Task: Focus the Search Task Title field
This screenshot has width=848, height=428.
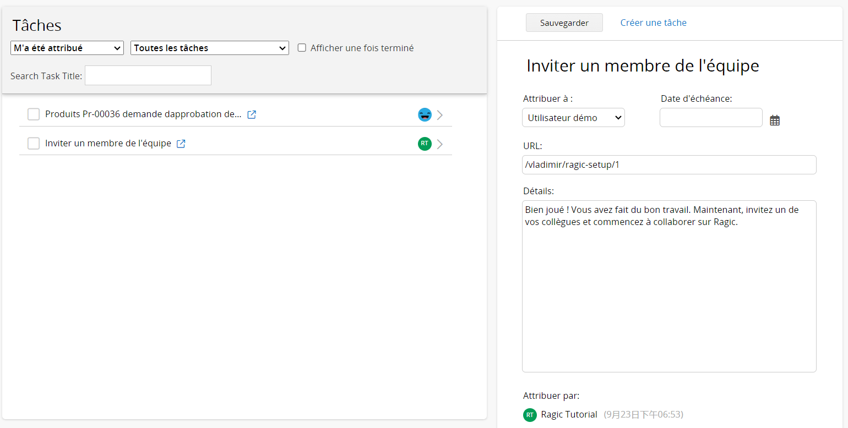Action: pyautogui.click(x=148, y=75)
